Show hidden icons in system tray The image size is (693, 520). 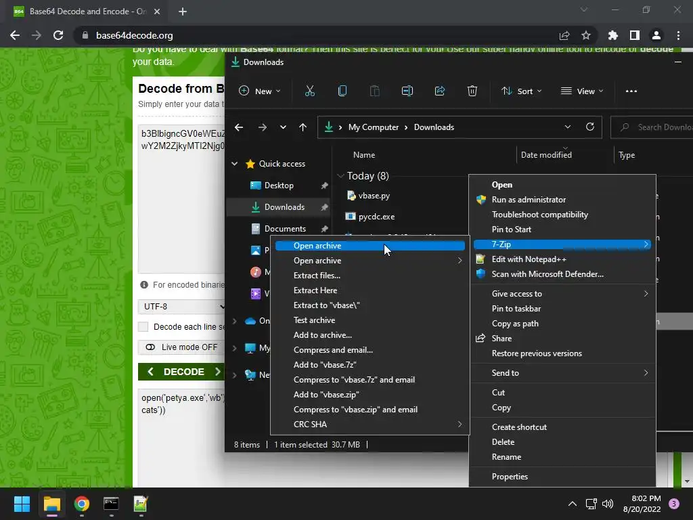tap(573, 504)
